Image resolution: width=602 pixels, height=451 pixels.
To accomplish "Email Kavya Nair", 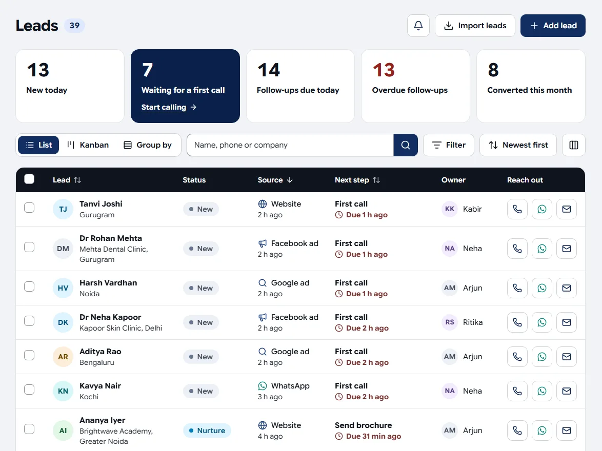I will click(x=566, y=391).
